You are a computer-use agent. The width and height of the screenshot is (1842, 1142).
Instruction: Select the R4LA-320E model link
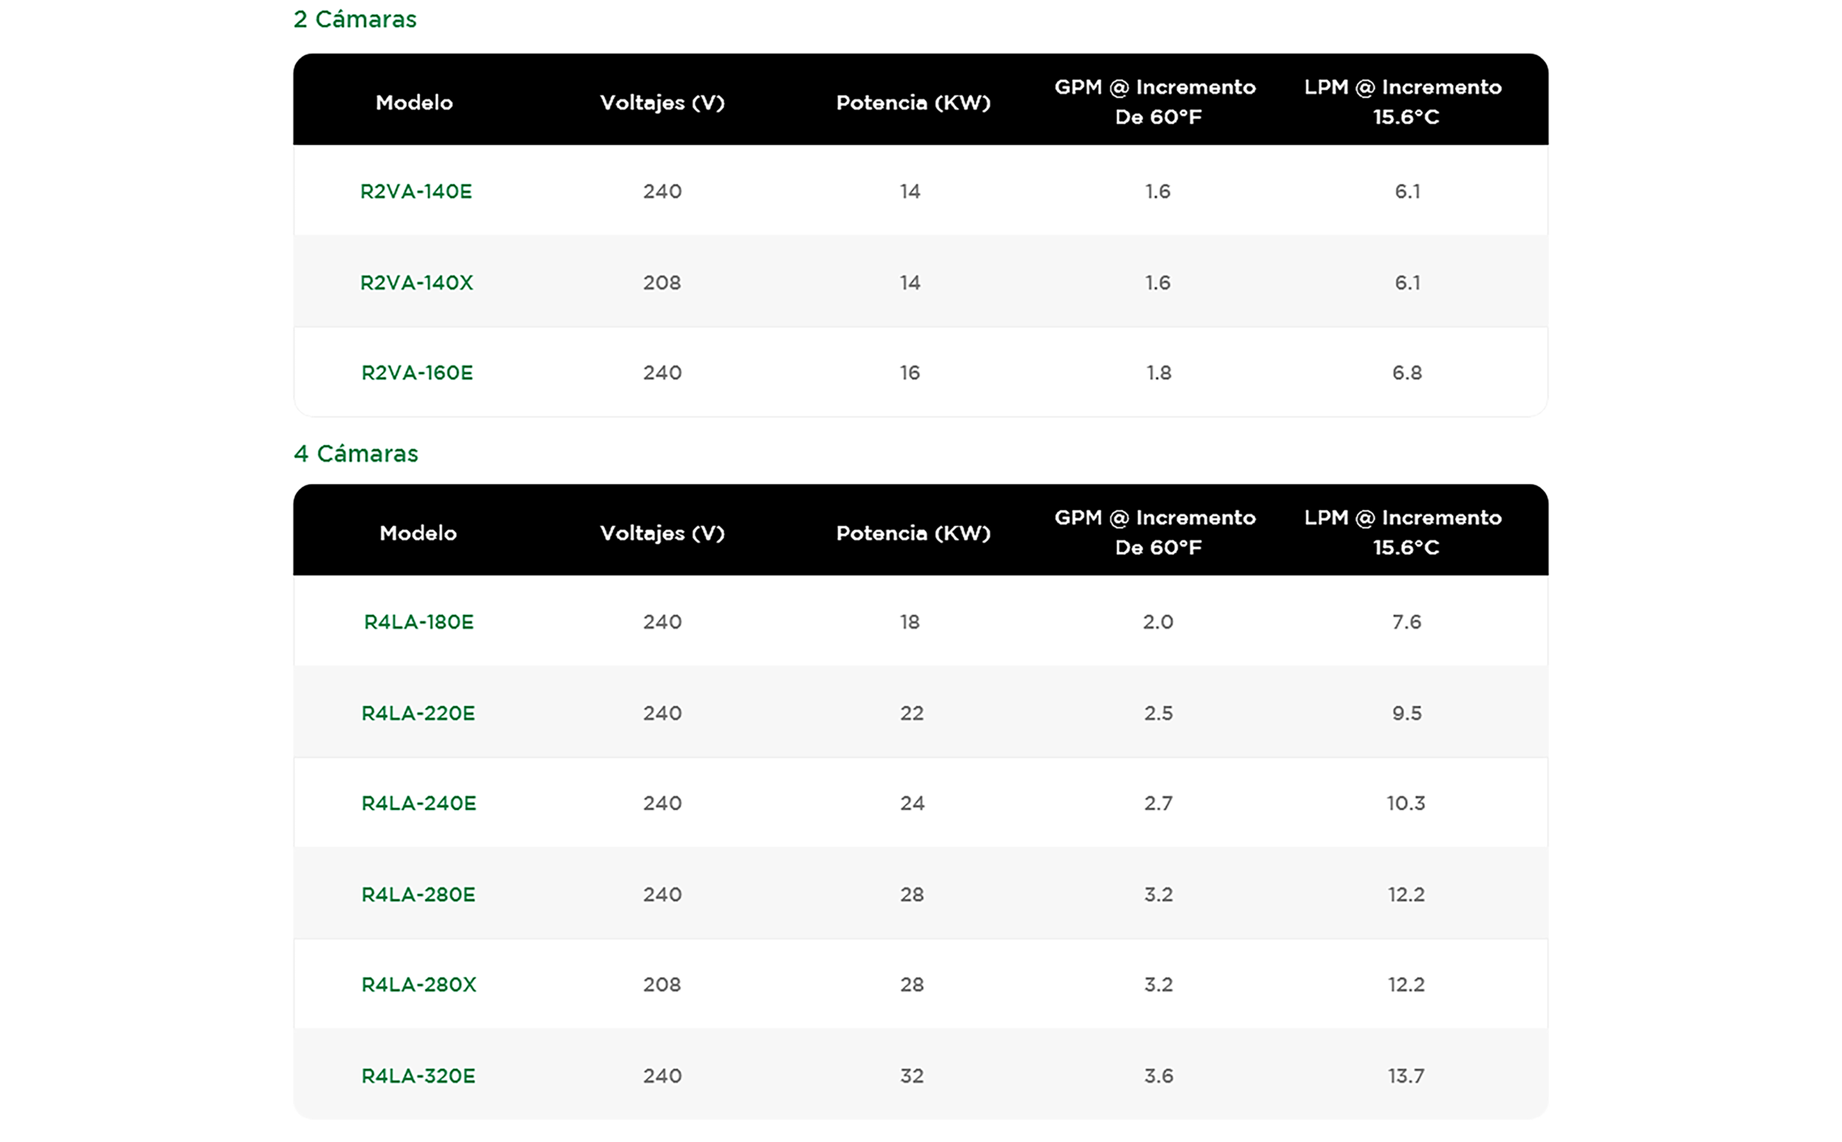pyautogui.click(x=418, y=1076)
